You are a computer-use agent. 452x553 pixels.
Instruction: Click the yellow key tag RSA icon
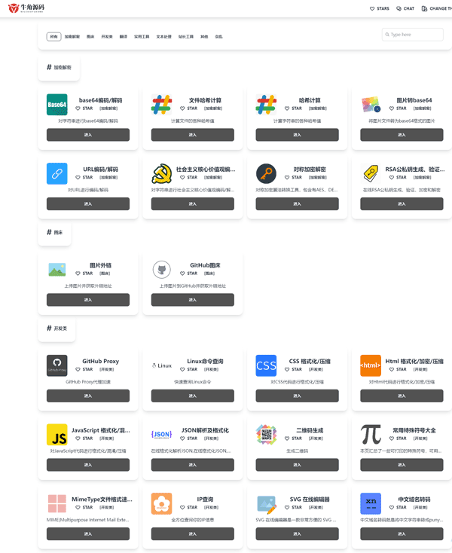pyautogui.click(x=371, y=173)
